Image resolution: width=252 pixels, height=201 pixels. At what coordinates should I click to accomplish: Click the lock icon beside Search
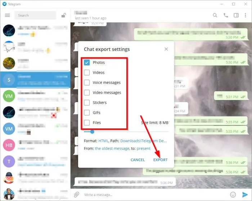tap(64, 15)
